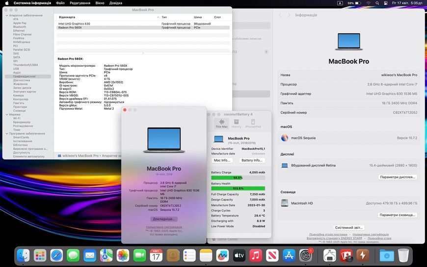Click the Battery Health 103.6% bar
This screenshot has width=427, height=267.
[x=238, y=188]
